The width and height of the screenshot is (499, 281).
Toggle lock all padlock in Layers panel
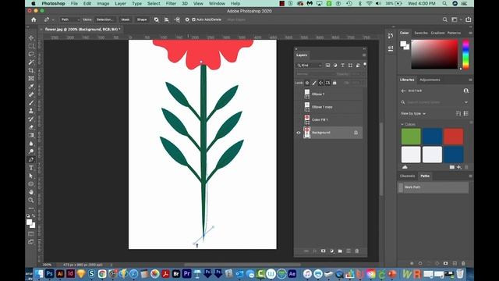(x=334, y=83)
